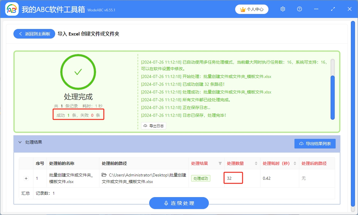Image resolution: width=358 pixels, height=215 pixels.
Task: Click the back chevron on 返回到主面板
Action: pos(20,33)
